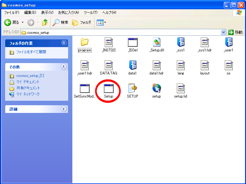Image resolution: width=246 pixels, height=184 pixels.
Task: Select the data1 cabinet file icon
Action: pos(133,65)
